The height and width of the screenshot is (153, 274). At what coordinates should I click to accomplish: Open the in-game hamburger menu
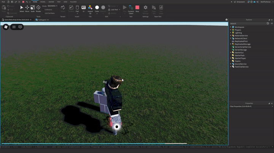[14, 27]
